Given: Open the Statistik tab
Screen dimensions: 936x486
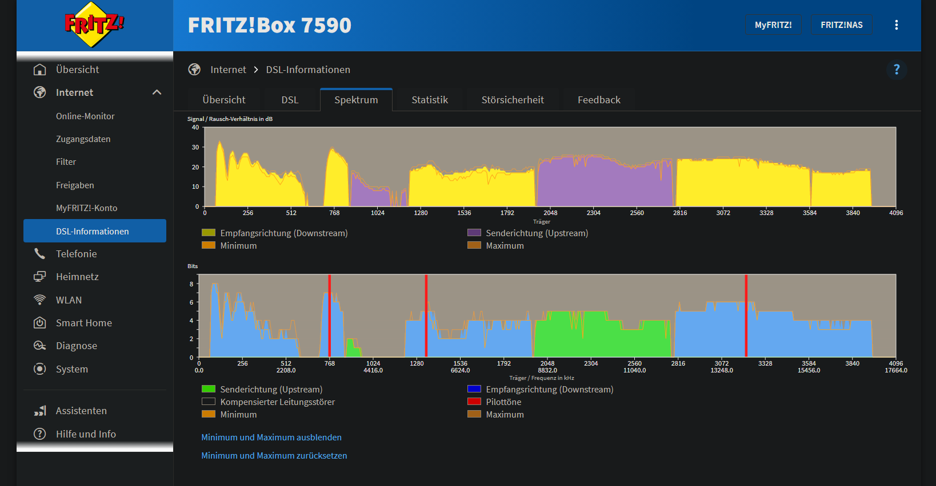Looking at the screenshot, I should point(430,100).
